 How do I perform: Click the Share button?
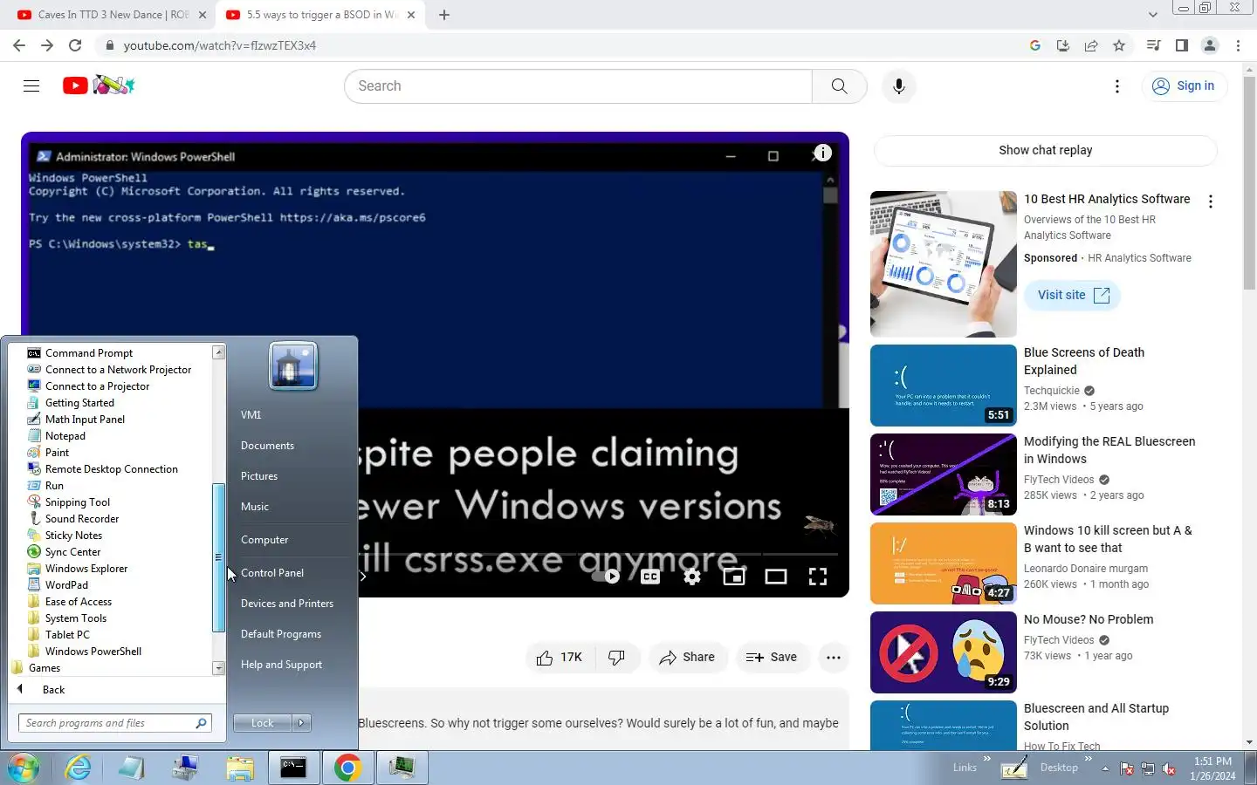click(688, 657)
